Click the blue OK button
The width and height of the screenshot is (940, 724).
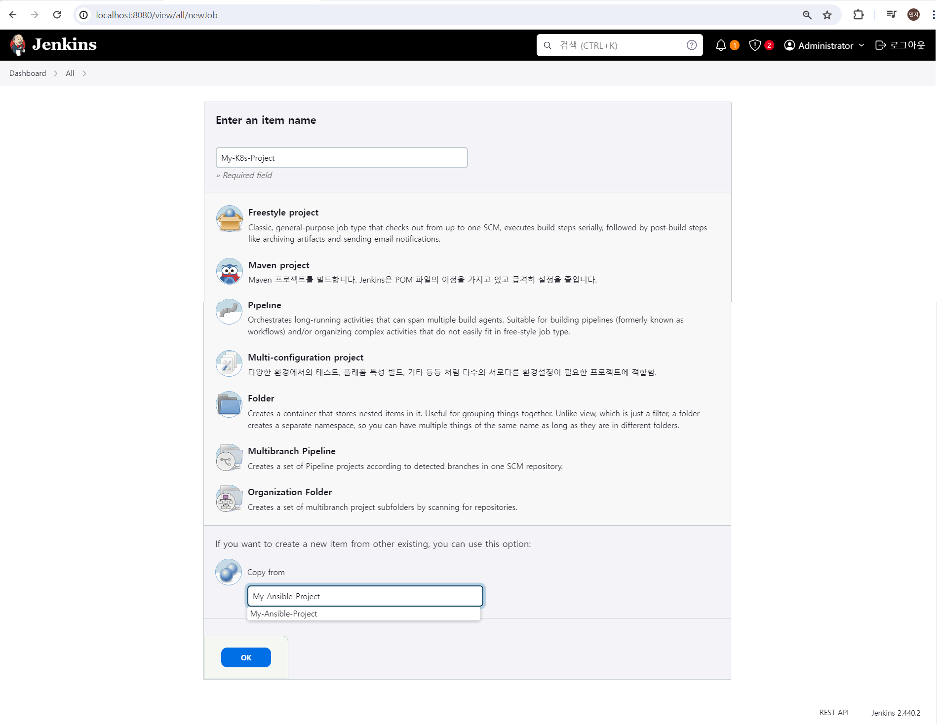tap(246, 657)
